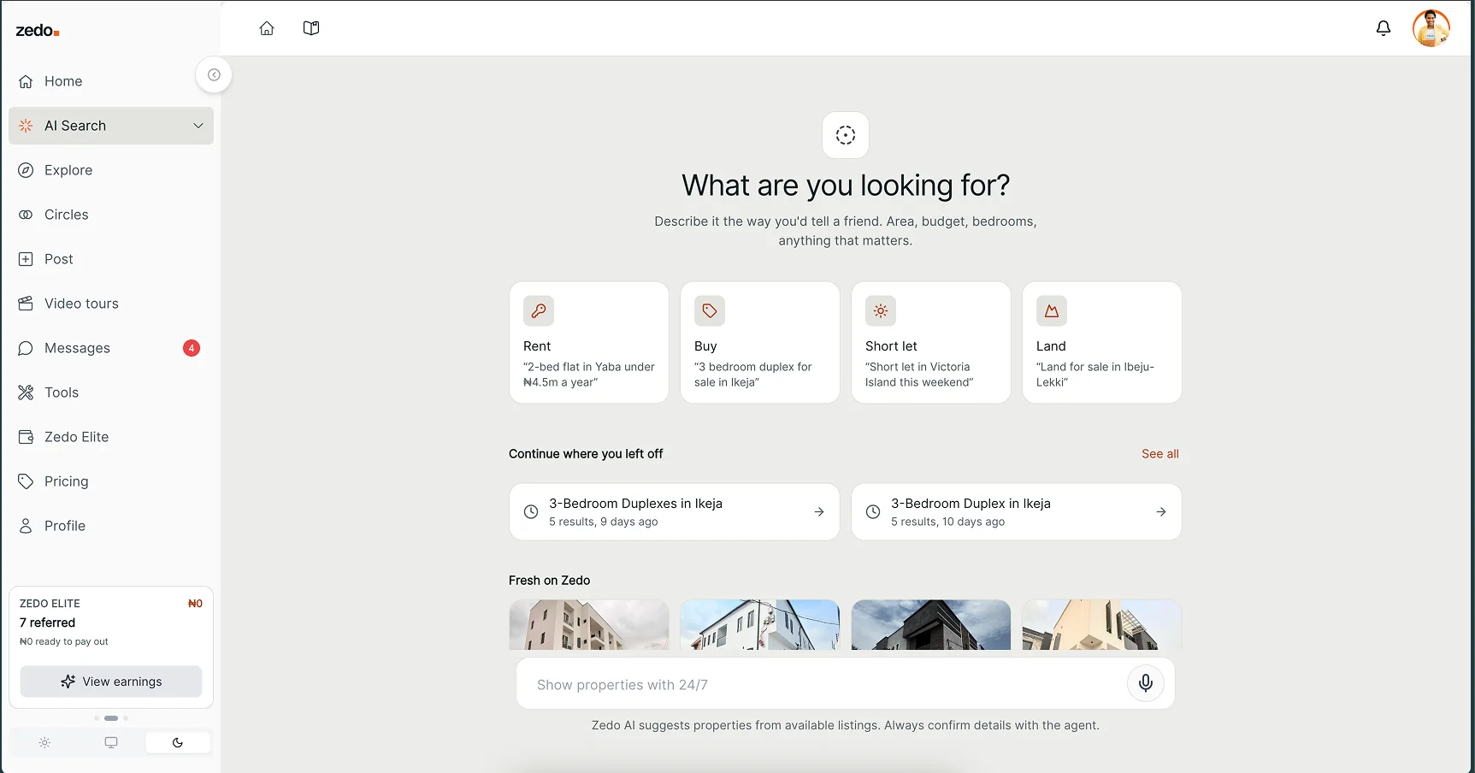Choose the Land suggestion card
The width and height of the screenshot is (1475, 773).
(1102, 342)
